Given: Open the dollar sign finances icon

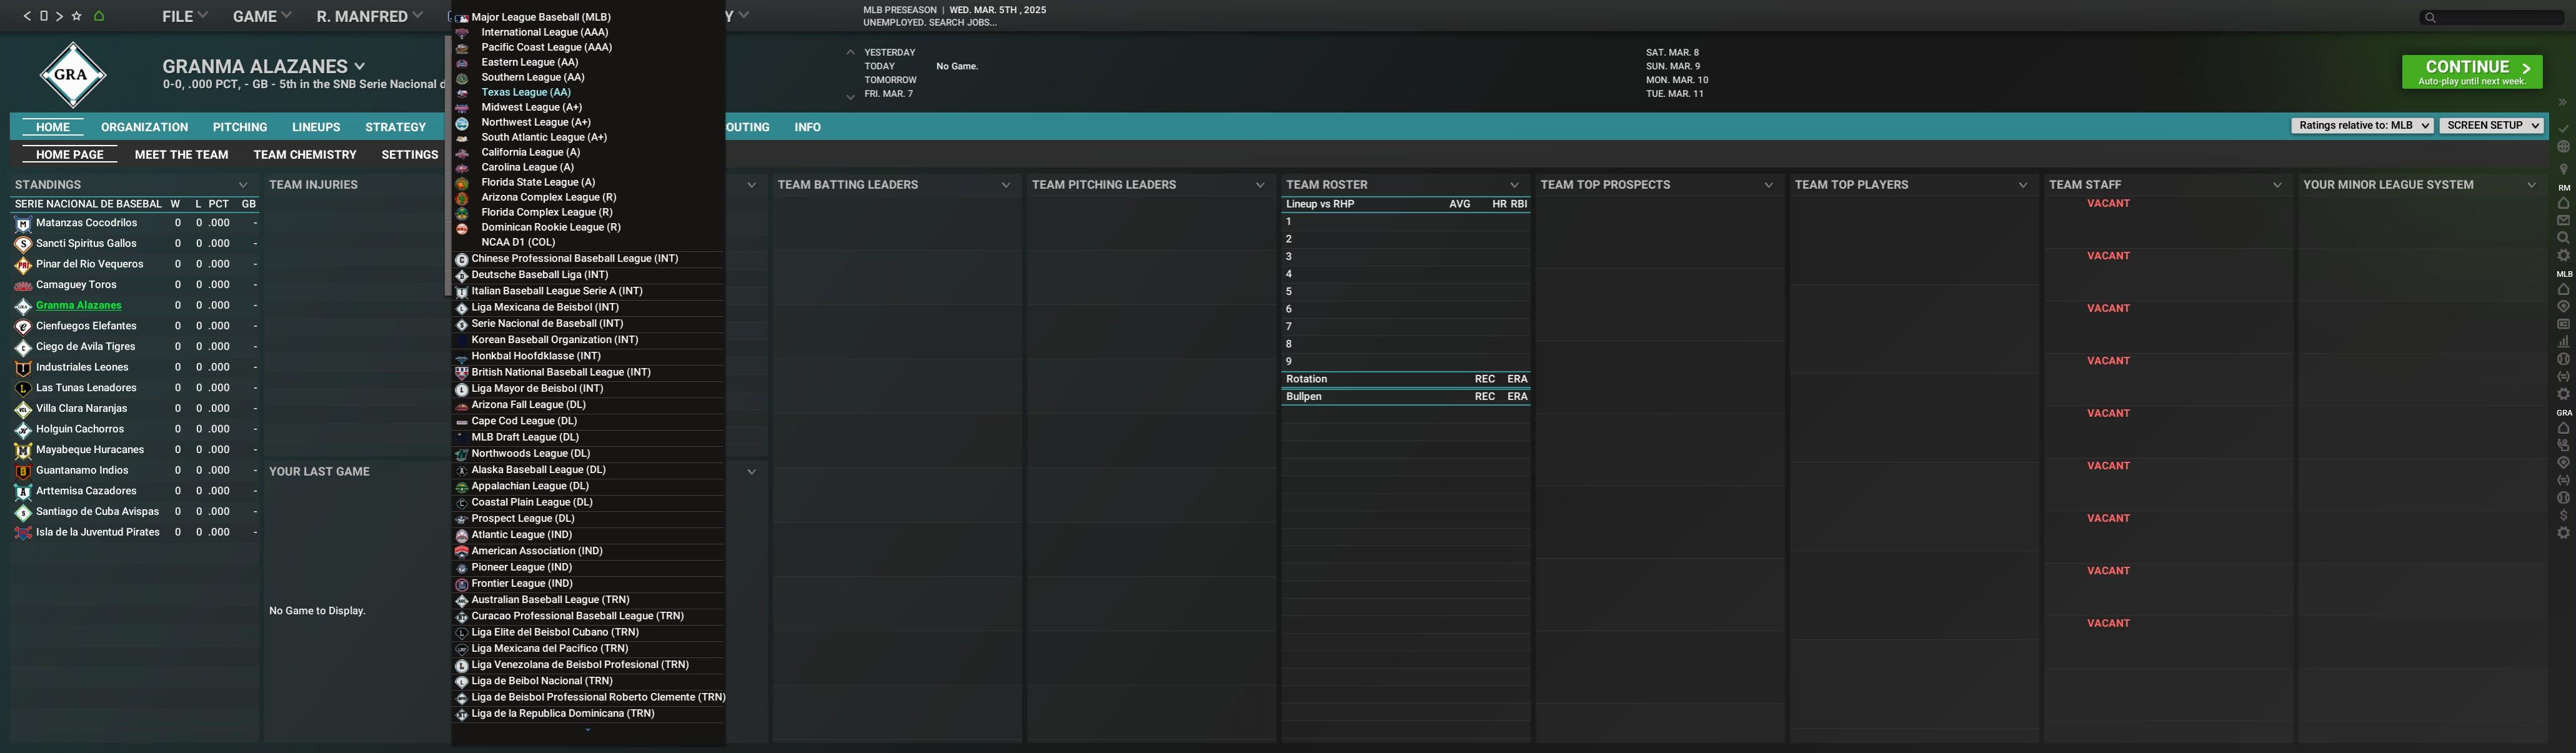Looking at the screenshot, I should [2563, 516].
